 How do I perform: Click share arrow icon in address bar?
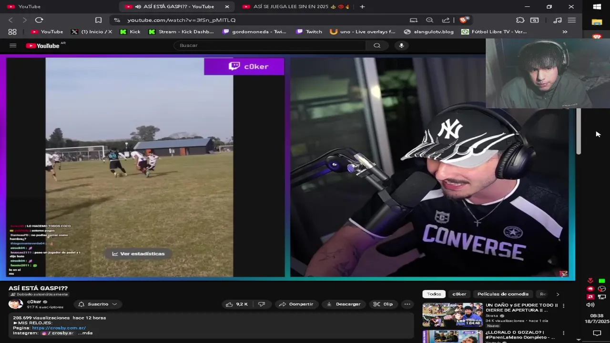click(446, 20)
